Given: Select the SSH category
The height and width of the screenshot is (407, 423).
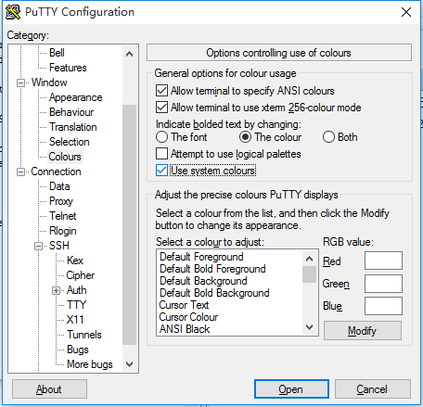Looking at the screenshot, I should coord(59,246).
